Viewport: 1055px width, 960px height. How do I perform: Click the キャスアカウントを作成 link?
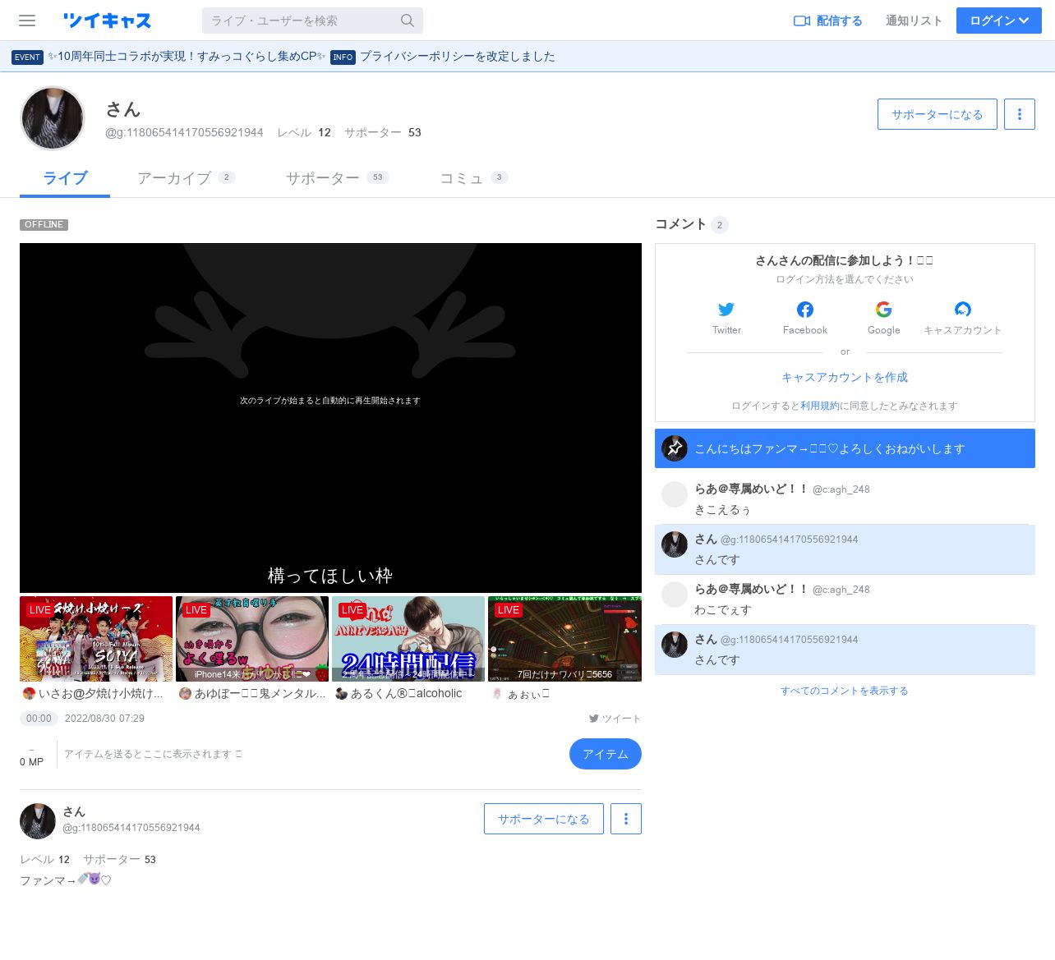coord(844,377)
